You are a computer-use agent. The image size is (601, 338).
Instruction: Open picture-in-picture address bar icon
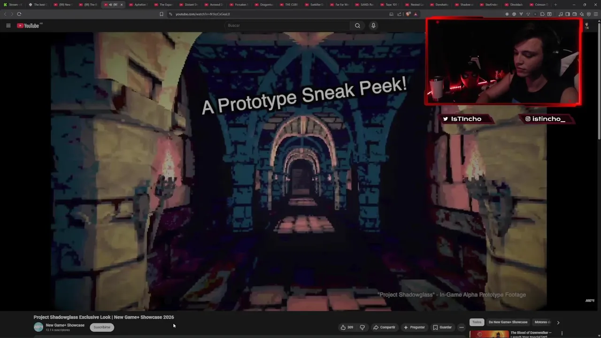pyautogui.click(x=391, y=14)
